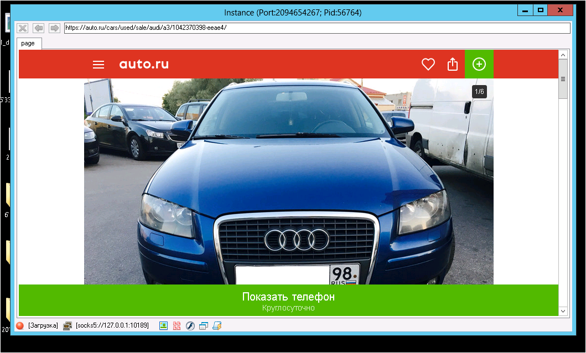Open the auto.ru hamburger menu
The image size is (586, 353).
point(98,65)
